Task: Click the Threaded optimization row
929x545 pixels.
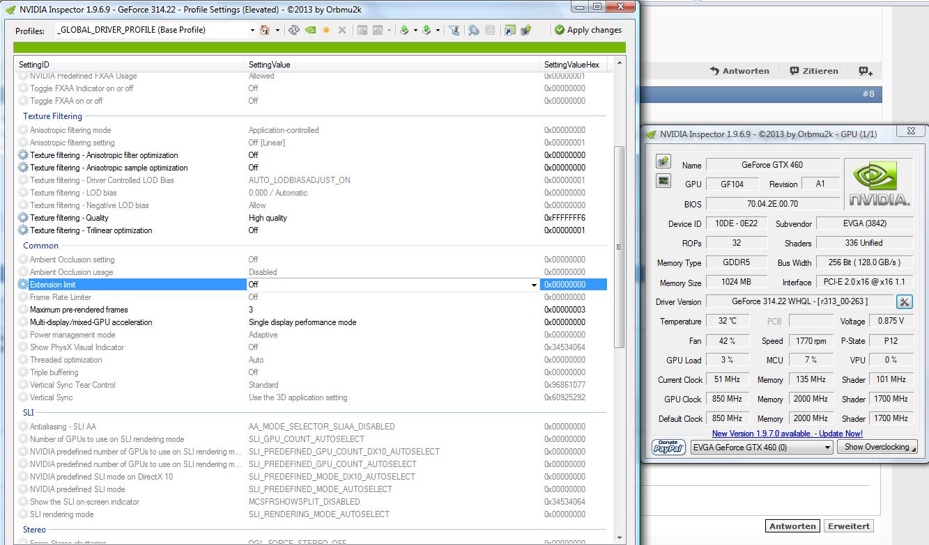Action: coord(312,360)
